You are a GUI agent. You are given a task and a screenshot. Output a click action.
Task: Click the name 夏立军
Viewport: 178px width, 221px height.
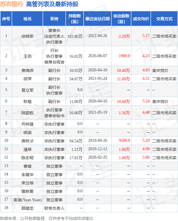[27, 90]
